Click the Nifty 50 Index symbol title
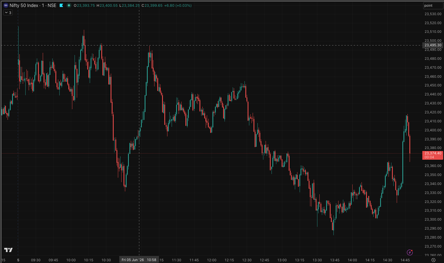444x263 pixels. [24, 5]
